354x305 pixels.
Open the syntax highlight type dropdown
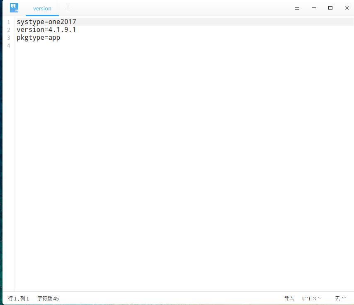pos(340,298)
